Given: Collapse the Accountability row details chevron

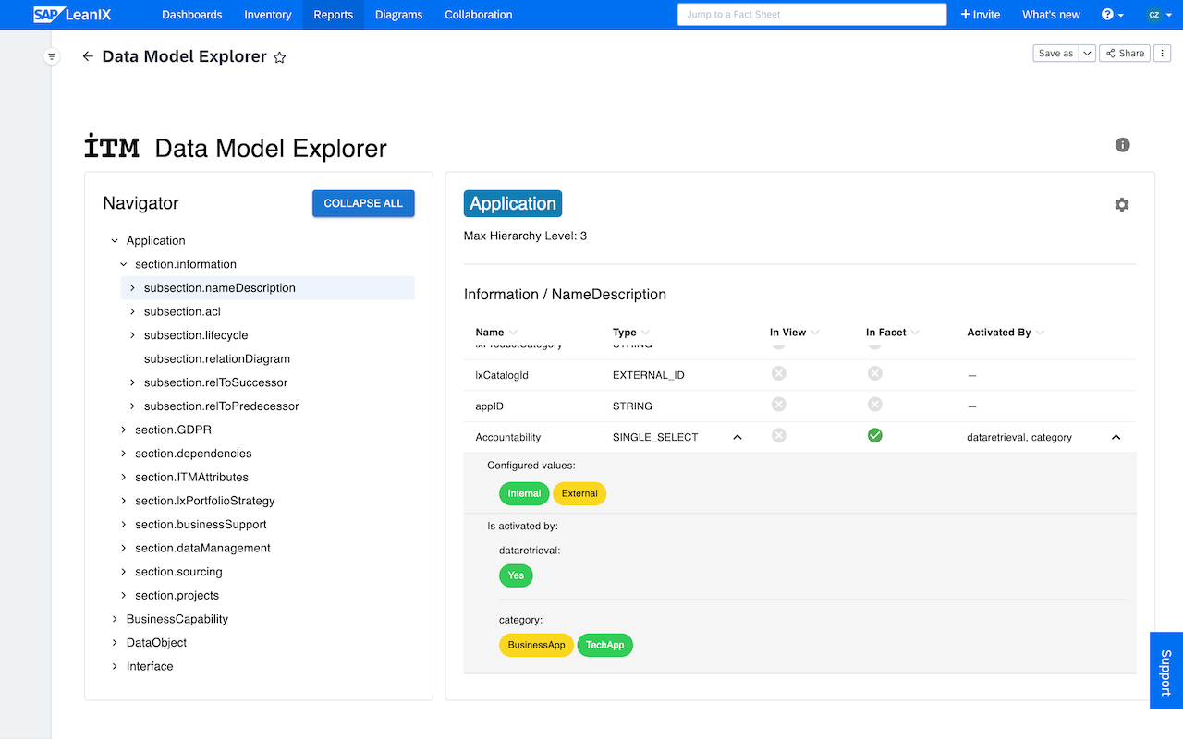Looking at the screenshot, I should pyautogui.click(x=1116, y=437).
